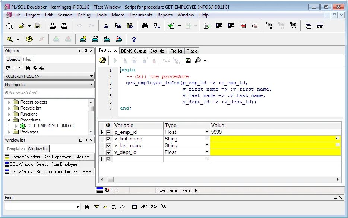
Task: Toggle the p_emp_id variable checkbox
Action: [108, 132]
